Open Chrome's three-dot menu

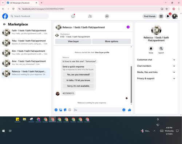(179, 9)
